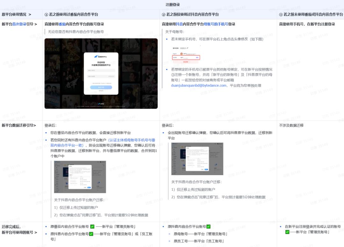Open the duanjubanquanbd@bytedance.com email link
Screen dimensions: 344x247
click(198, 86)
